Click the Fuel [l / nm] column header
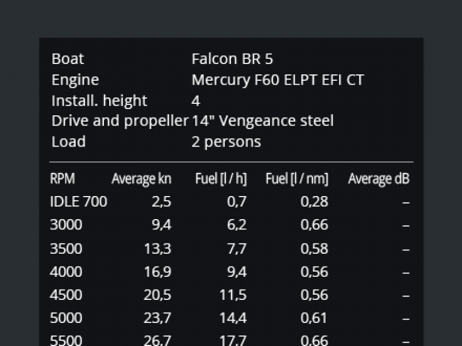The height and width of the screenshot is (346, 462). (x=297, y=179)
